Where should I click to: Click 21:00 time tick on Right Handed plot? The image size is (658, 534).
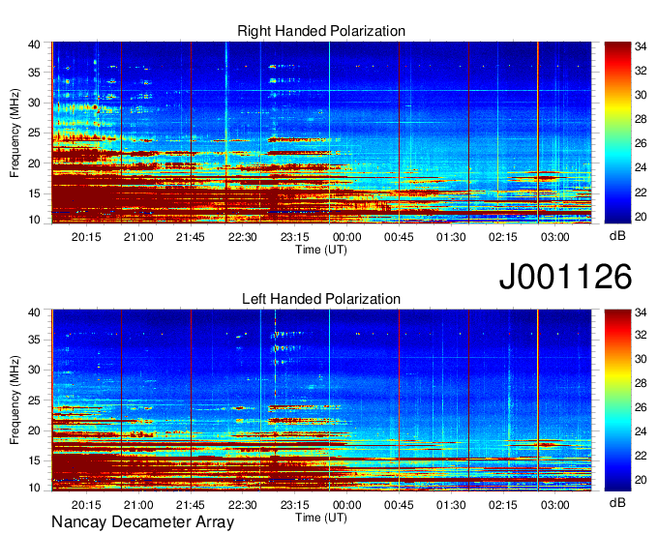138,237
